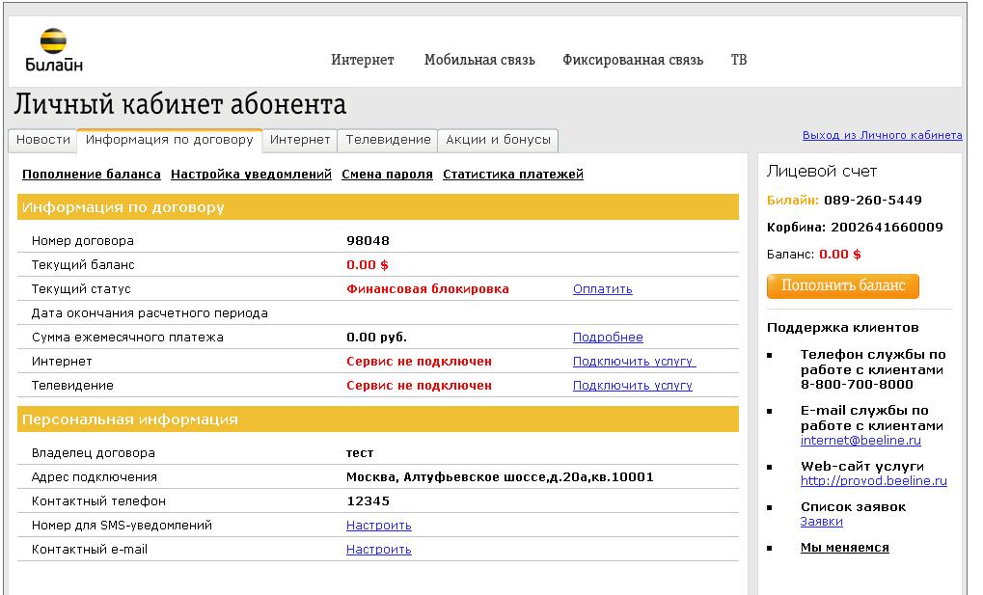The width and height of the screenshot is (983, 595).
Task: Switch to the Новости tab
Action: [43, 140]
